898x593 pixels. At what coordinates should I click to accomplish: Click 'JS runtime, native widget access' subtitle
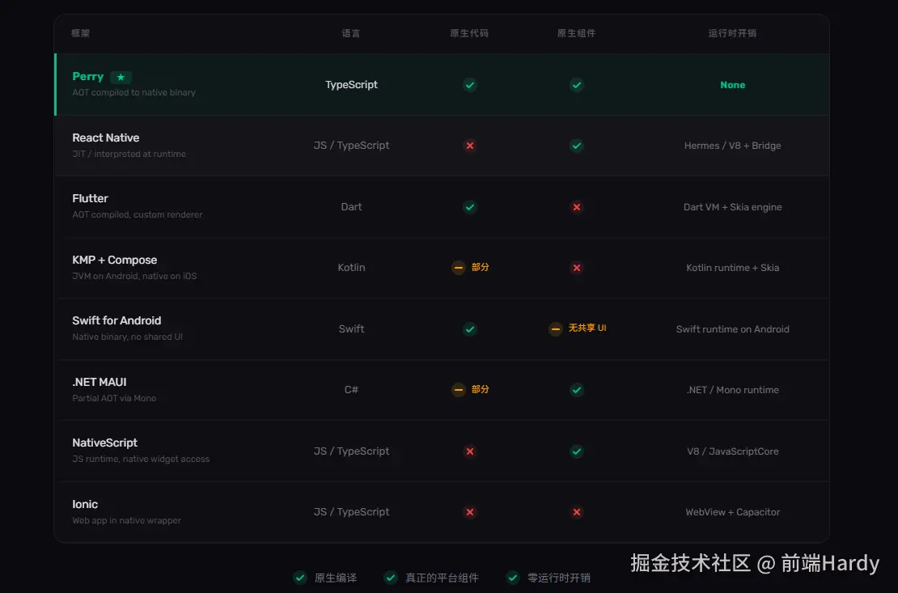tap(141, 459)
